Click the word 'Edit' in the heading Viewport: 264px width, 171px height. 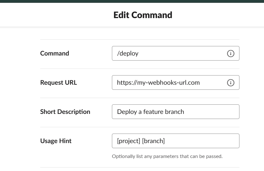(x=121, y=15)
